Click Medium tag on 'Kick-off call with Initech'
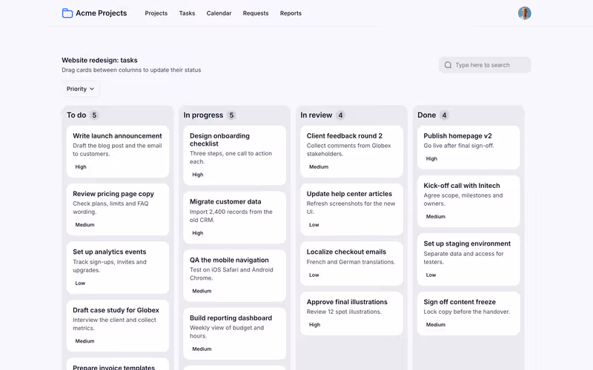Viewport: 593px width, 370px height. coord(436,216)
